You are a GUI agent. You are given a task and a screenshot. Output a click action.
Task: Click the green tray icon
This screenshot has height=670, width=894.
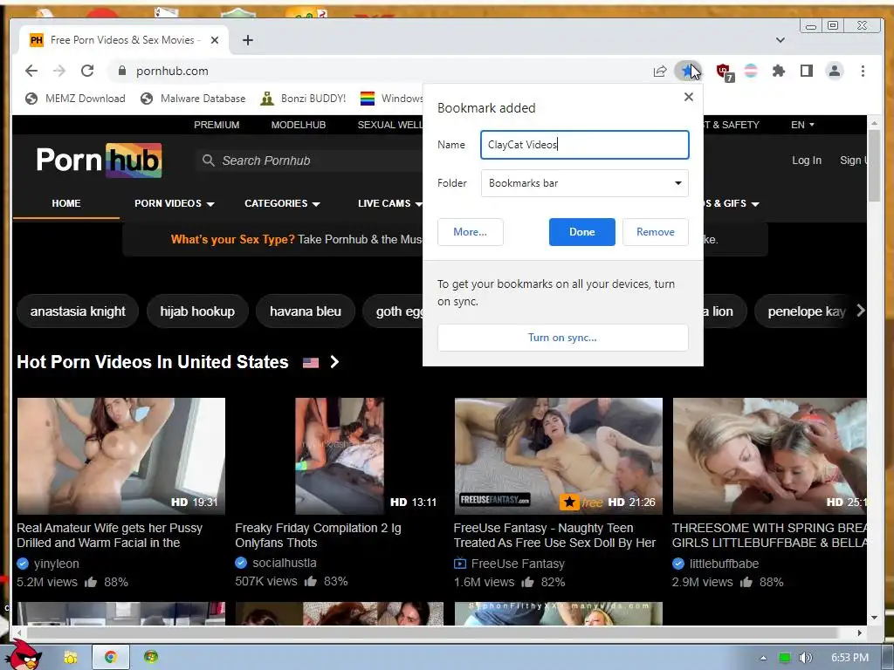[x=785, y=658]
